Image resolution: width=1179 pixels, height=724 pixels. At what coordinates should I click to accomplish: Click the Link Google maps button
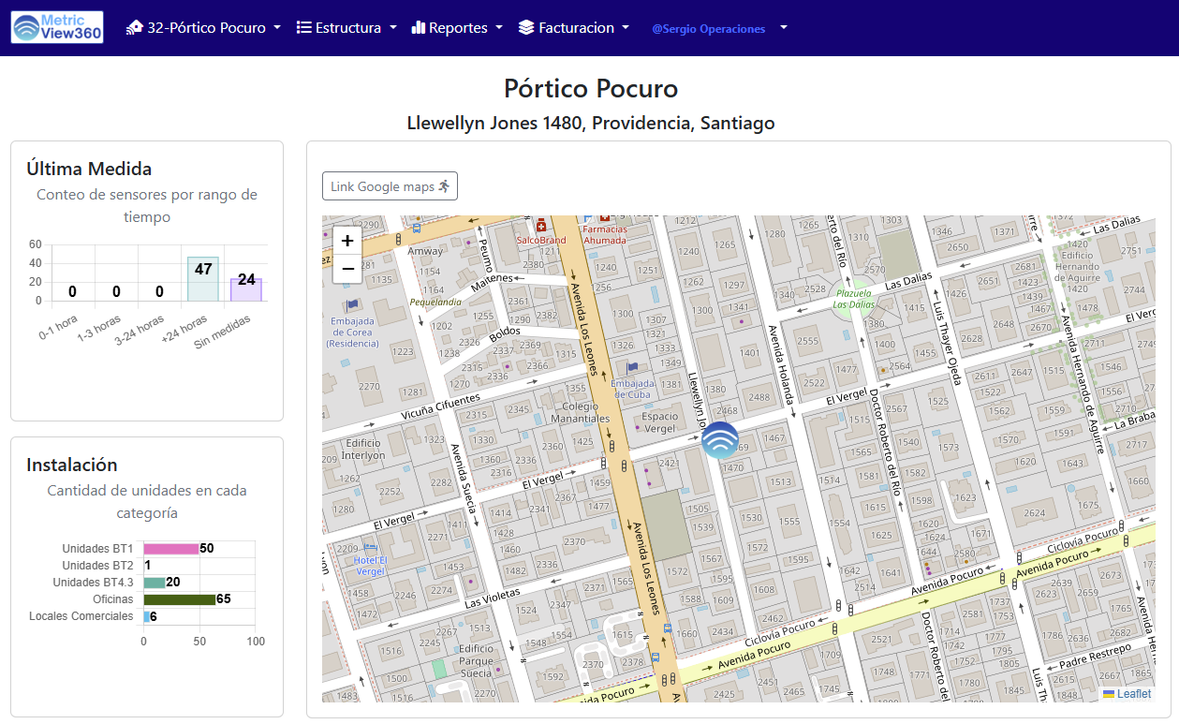pyautogui.click(x=390, y=186)
